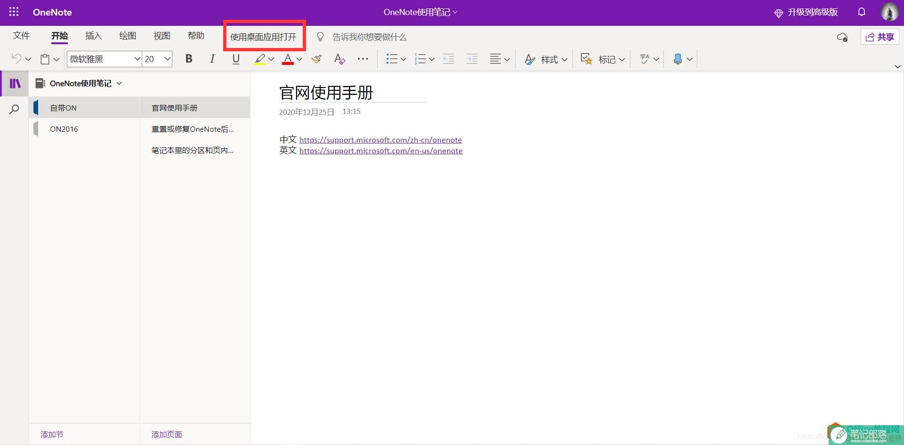Expand the Dictate dropdown arrow
The height and width of the screenshot is (445, 904).
[689, 59]
